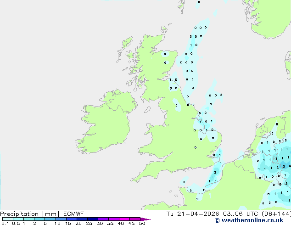Select the 10–15 mm legend color swatch
This screenshot has width=291, height=225.
click(61, 219)
